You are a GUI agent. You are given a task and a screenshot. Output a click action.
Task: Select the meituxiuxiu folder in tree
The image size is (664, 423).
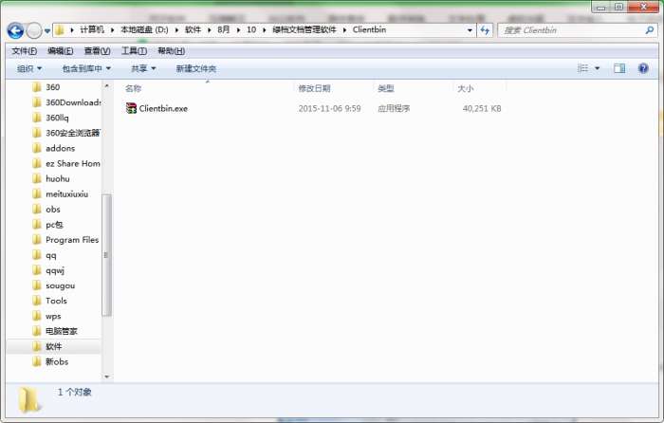67,193
